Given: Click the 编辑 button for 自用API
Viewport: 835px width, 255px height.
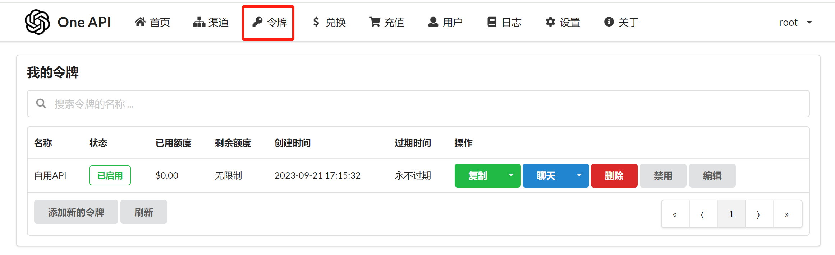Looking at the screenshot, I should 712,175.
